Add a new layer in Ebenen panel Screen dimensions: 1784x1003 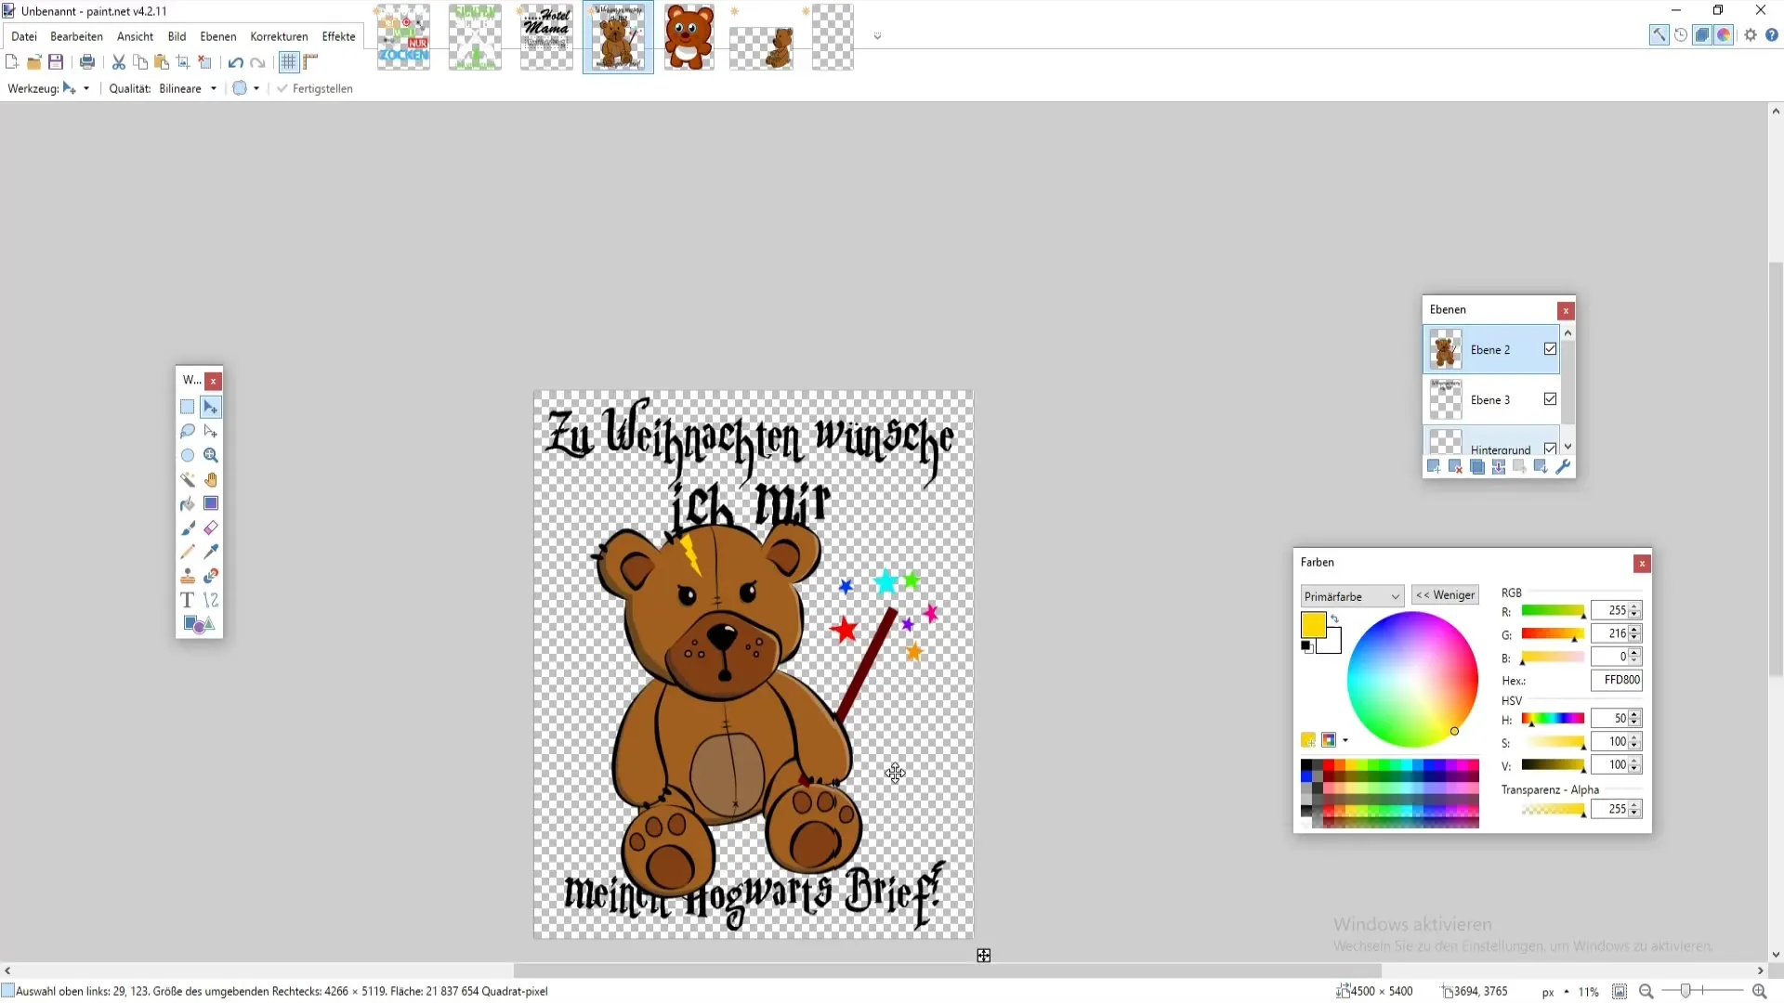coord(1434,466)
